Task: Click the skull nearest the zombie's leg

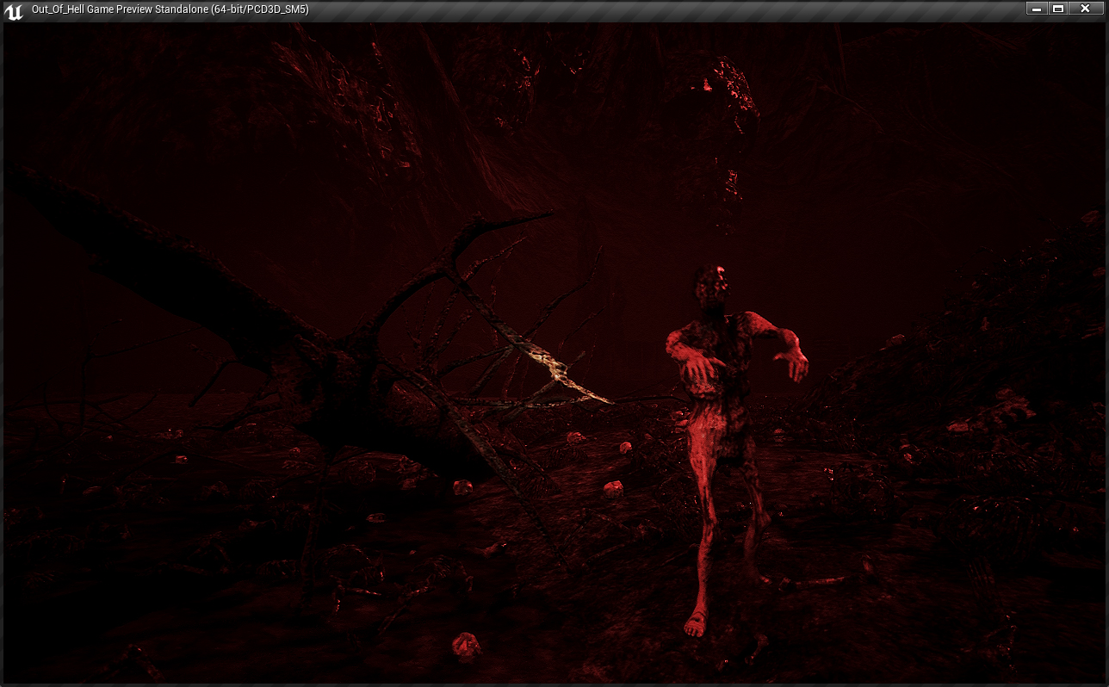Action: [x=613, y=488]
